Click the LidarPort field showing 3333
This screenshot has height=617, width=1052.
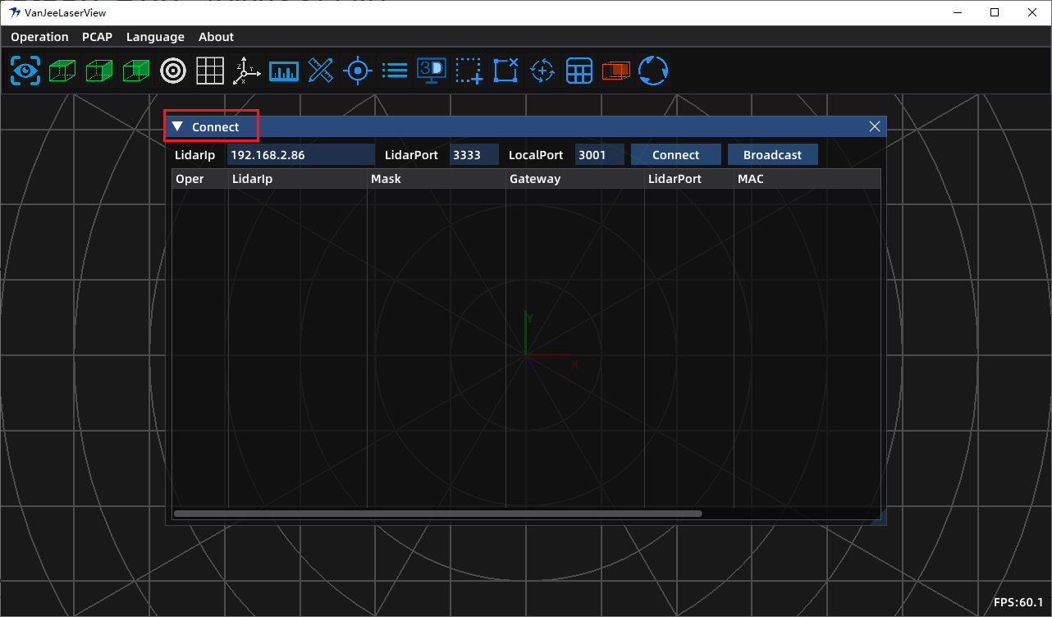[474, 155]
